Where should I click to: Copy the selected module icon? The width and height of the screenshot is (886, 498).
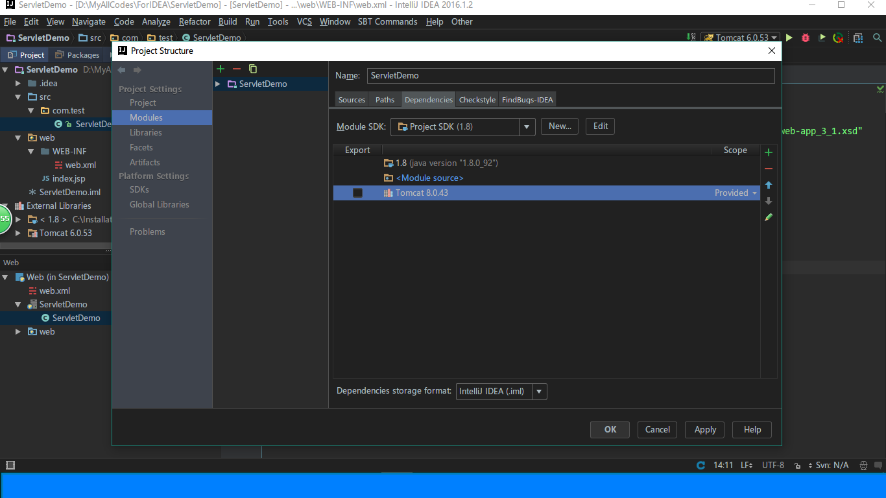click(253, 69)
